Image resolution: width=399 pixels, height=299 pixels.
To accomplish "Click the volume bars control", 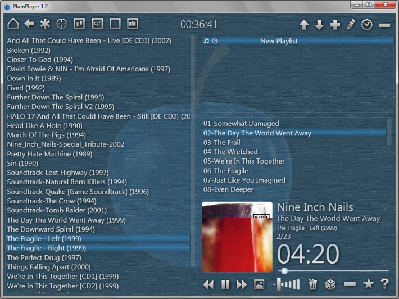I will [287, 284].
